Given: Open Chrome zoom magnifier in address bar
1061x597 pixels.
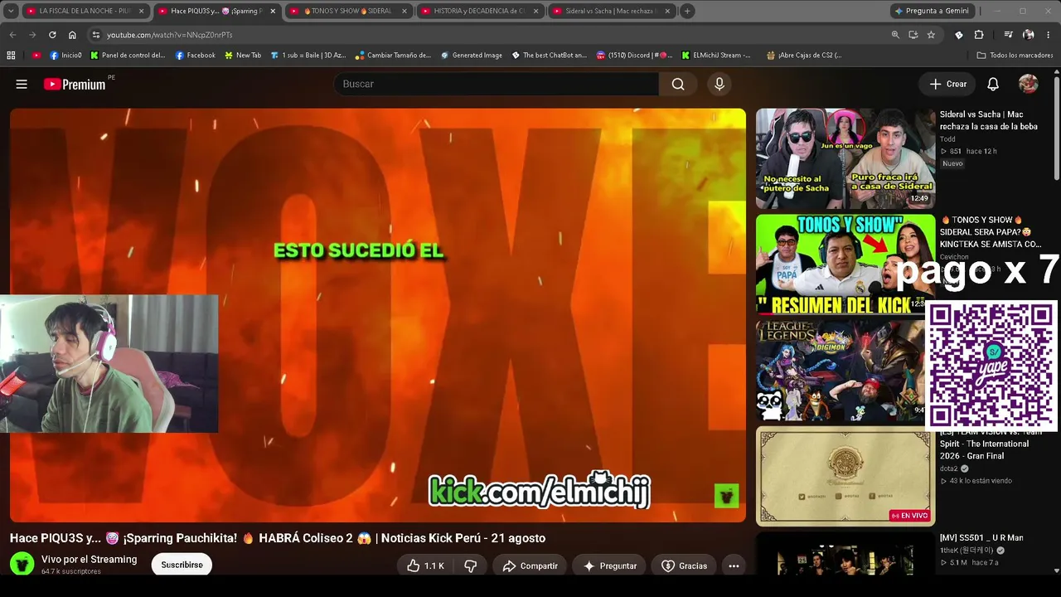Looking at the screenshot, I should click(x=895, y=35).
